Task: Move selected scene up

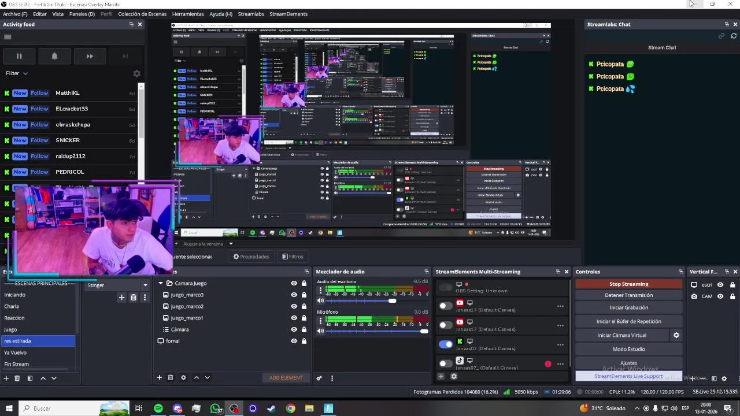Action: 43,378
